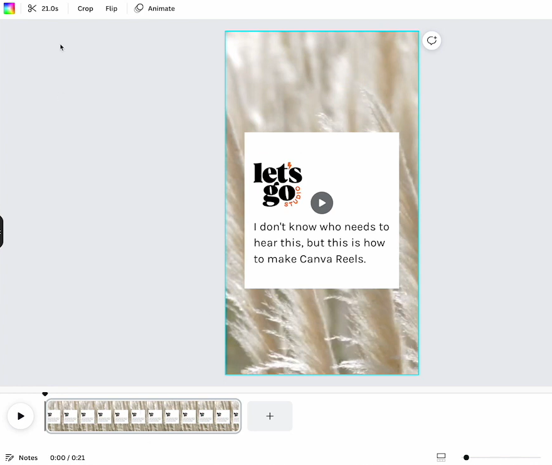This screenshot has height=465, width=552.
Task: Click the scissors trim icon
Action: tap(32, 9)
